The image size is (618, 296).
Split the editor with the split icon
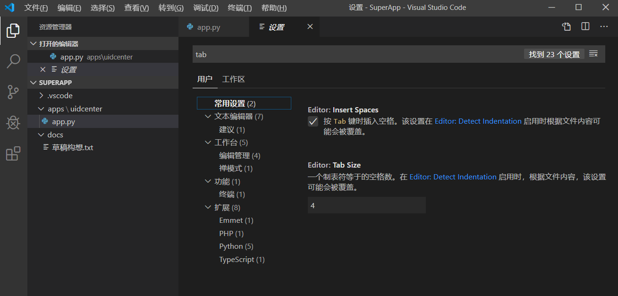point(585,27)
